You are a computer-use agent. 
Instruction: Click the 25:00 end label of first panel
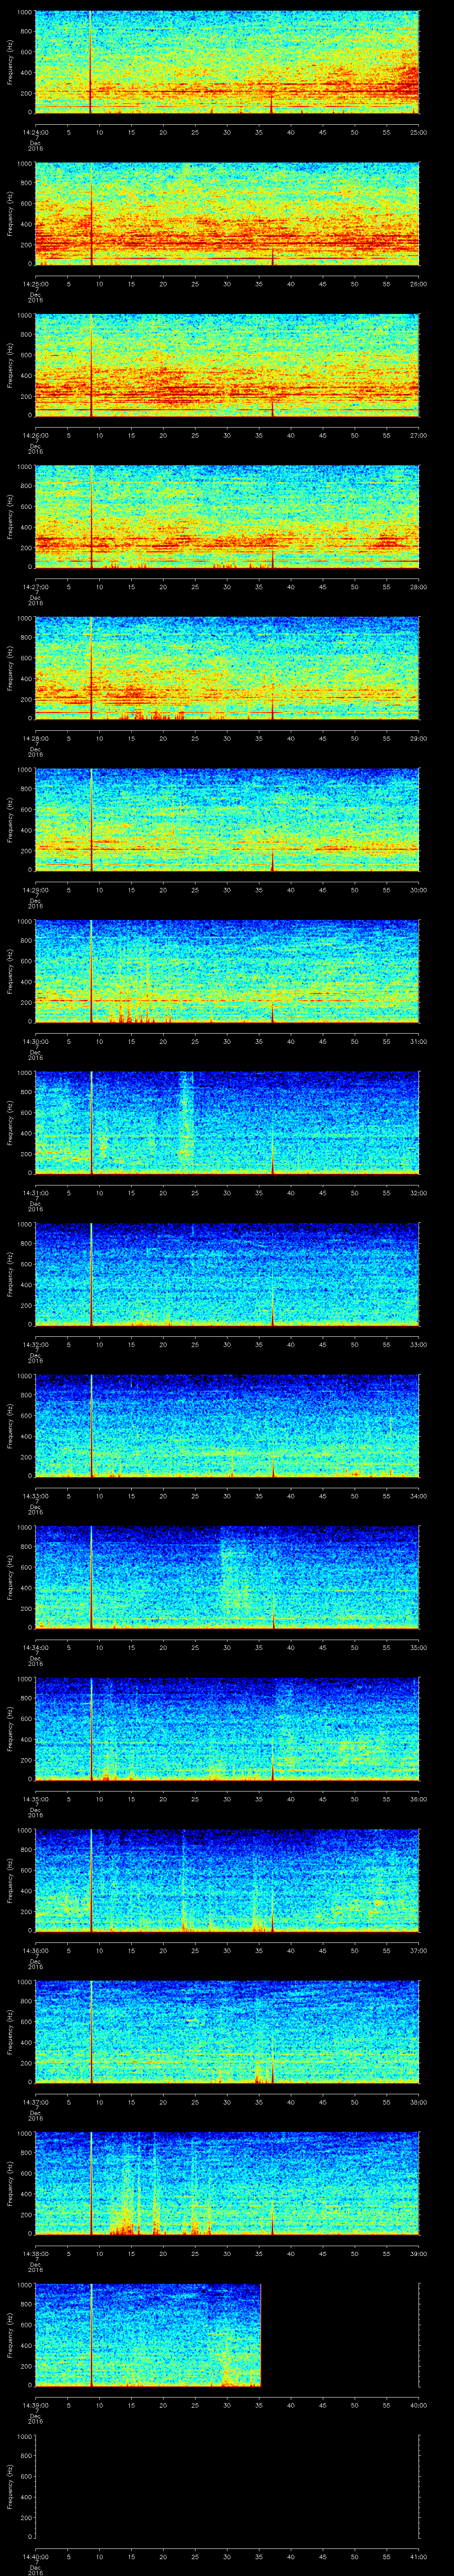pyautogui.click(x=418, y=131)
